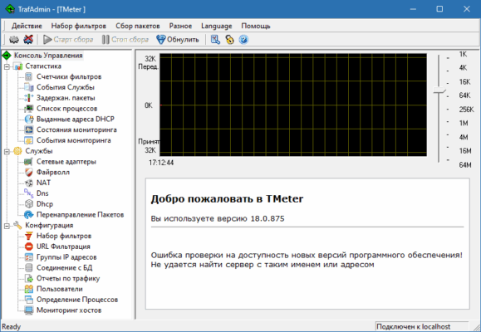This screenshot has width=481, height=332.
Task: Click the greyed Стоп сбора button
Action: coord(125,40)
